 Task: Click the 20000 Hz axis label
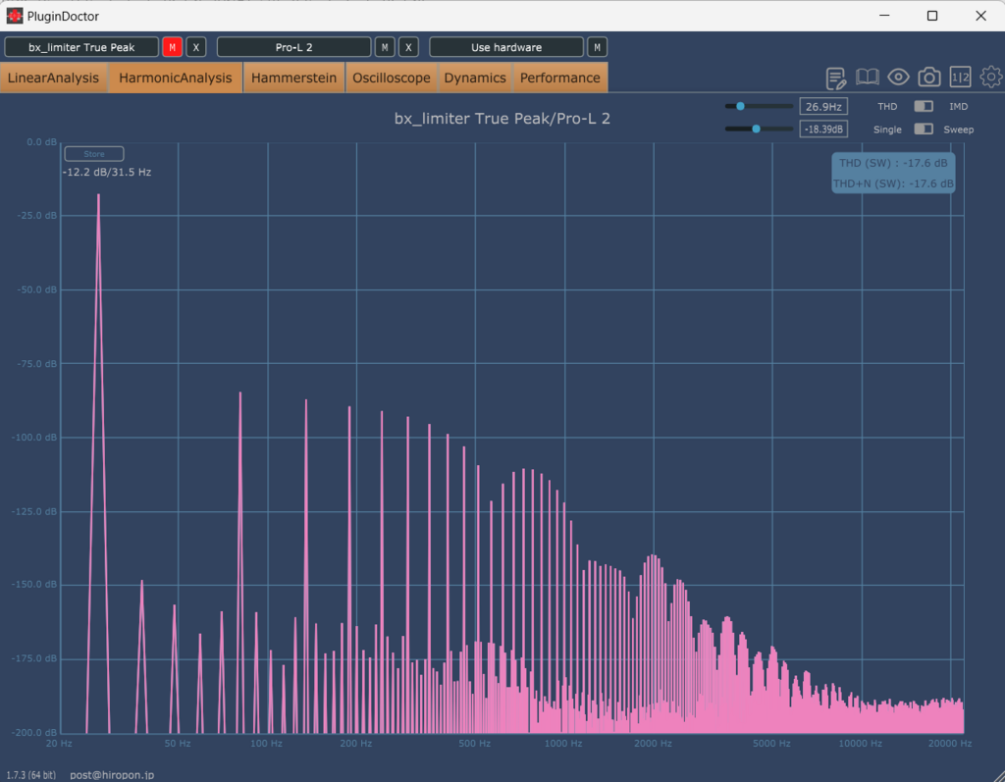click(x=950, y=743)
